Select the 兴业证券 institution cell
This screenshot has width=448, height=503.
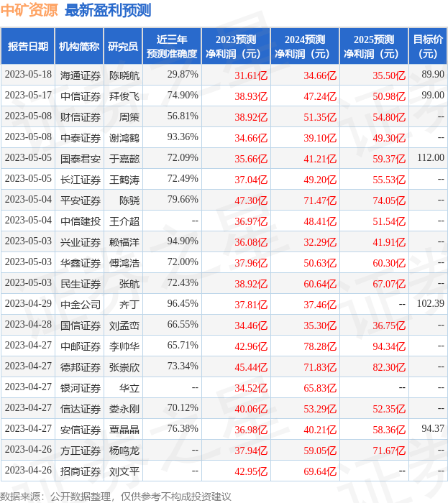(81, 242)
